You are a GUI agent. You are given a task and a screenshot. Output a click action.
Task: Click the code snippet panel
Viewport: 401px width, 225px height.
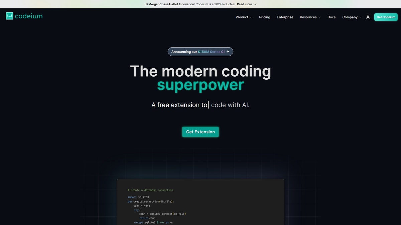coord(200,202)
